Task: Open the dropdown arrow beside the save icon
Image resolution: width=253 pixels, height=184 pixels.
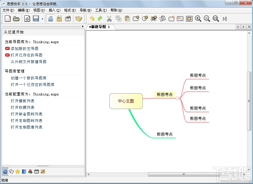Action: point(42,19)
